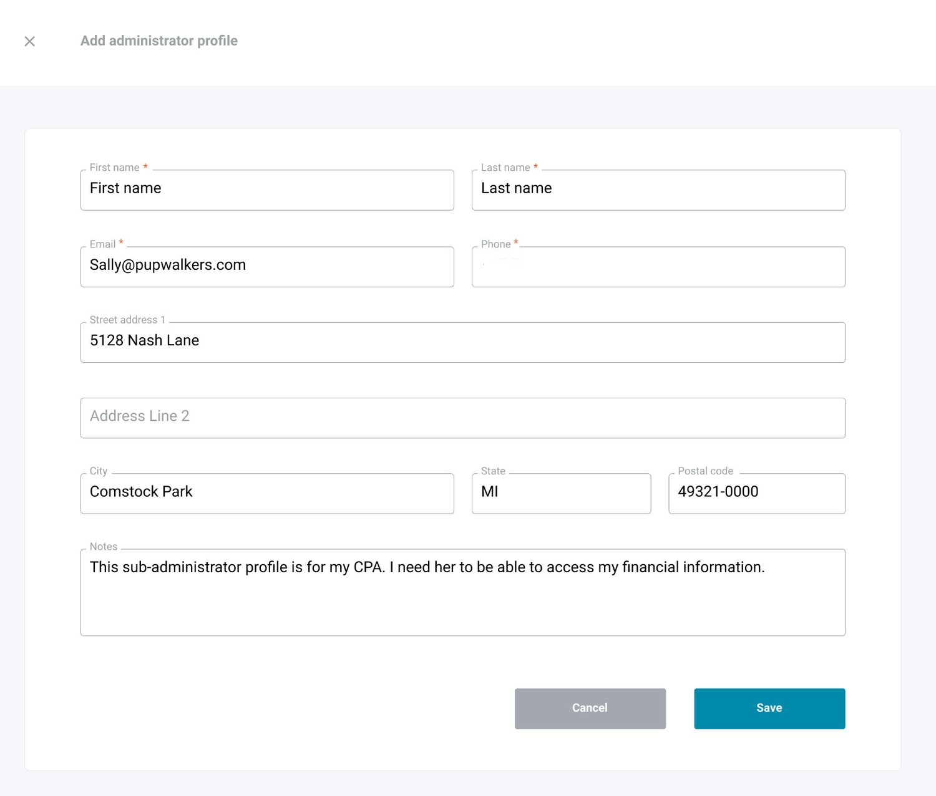Select the 5128 Nash Lane address field
936x796 pixels.
click(x=462, y=342)
